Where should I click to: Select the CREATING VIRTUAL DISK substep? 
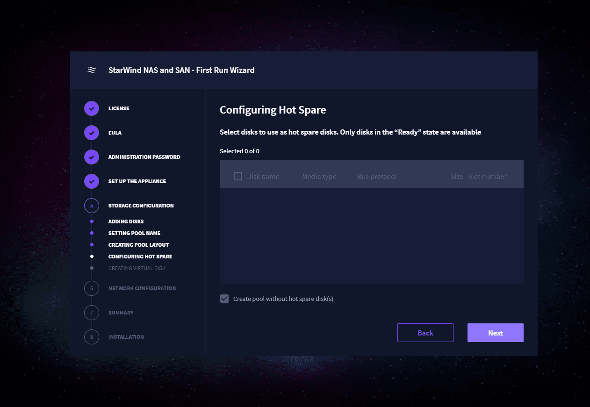coord(137,268)
